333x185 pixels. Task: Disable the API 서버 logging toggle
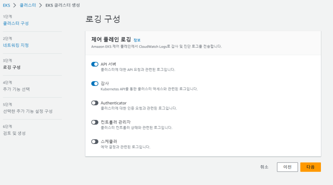click(x=94, y=64)
